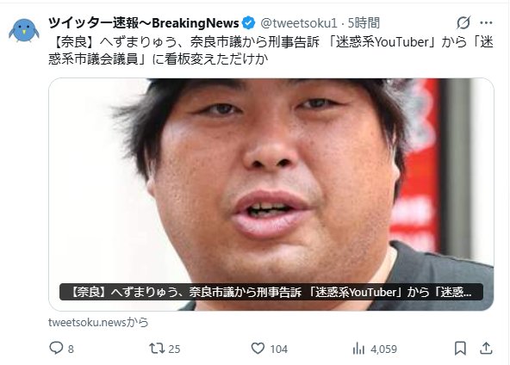
Task: Click the like count 104
Action: pyautogui.click(x=279, y=349)
